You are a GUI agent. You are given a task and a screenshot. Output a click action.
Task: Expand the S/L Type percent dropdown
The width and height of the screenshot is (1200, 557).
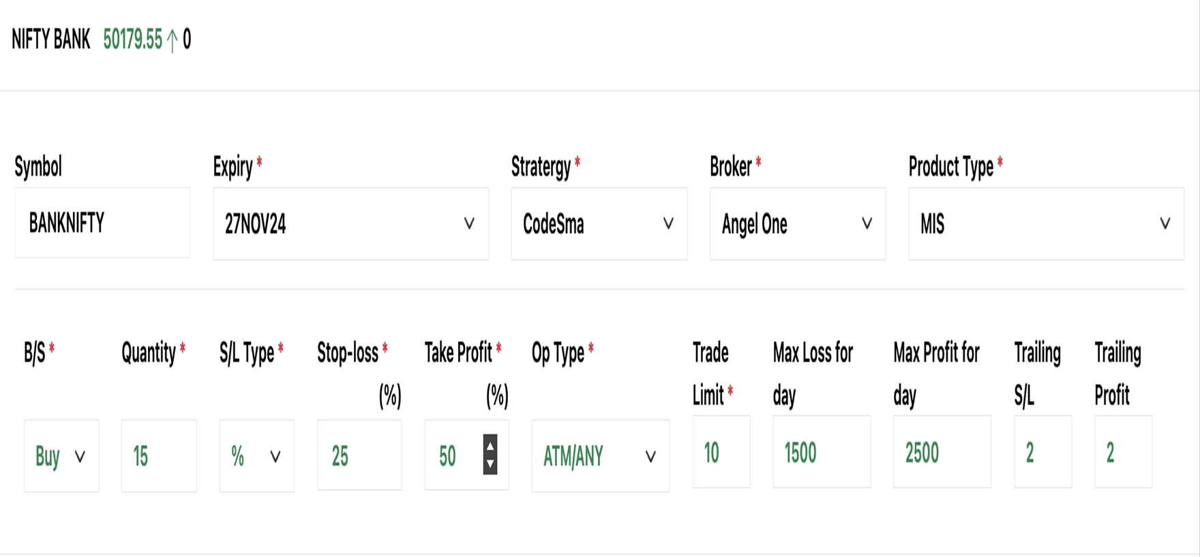tap(256, 456)
